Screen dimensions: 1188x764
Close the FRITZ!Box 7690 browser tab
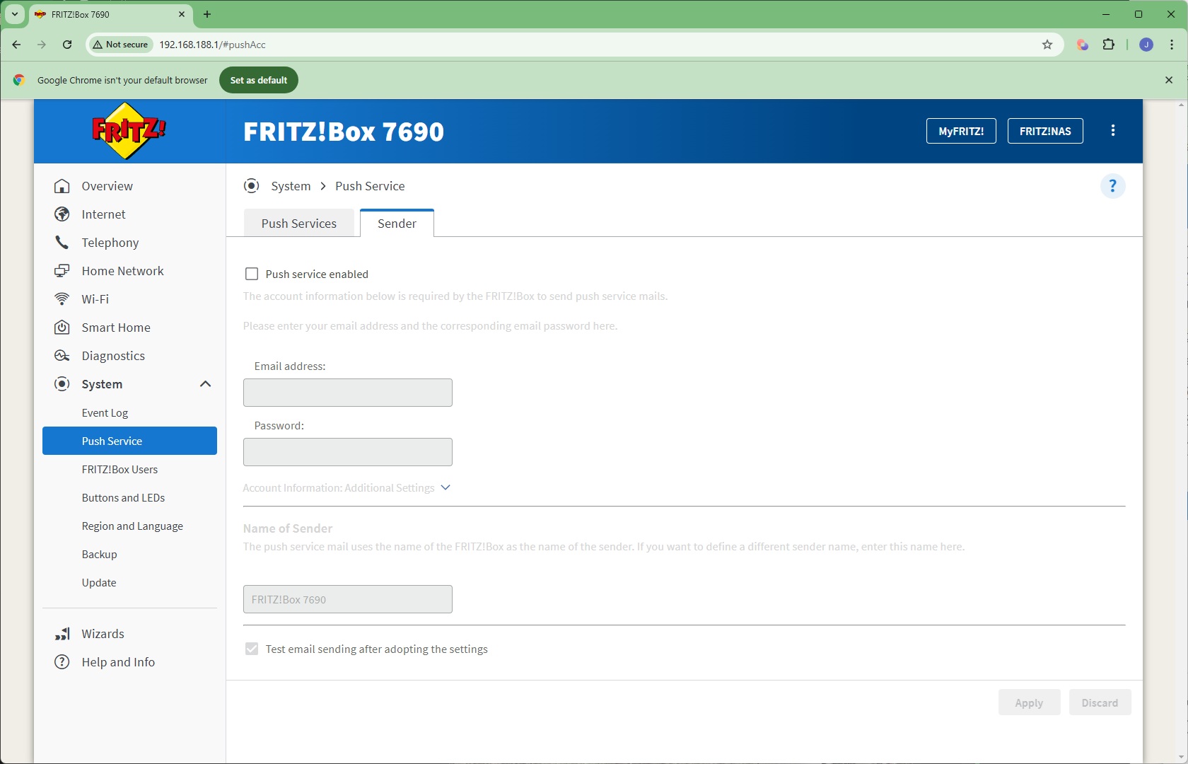(x=182, y=14)
